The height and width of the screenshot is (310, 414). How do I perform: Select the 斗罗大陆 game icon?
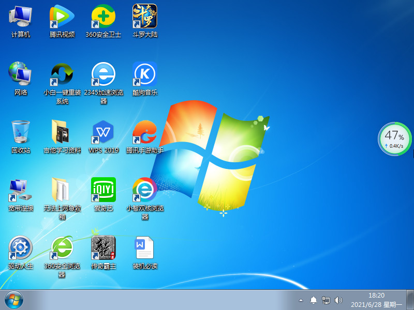pos(145,17)
